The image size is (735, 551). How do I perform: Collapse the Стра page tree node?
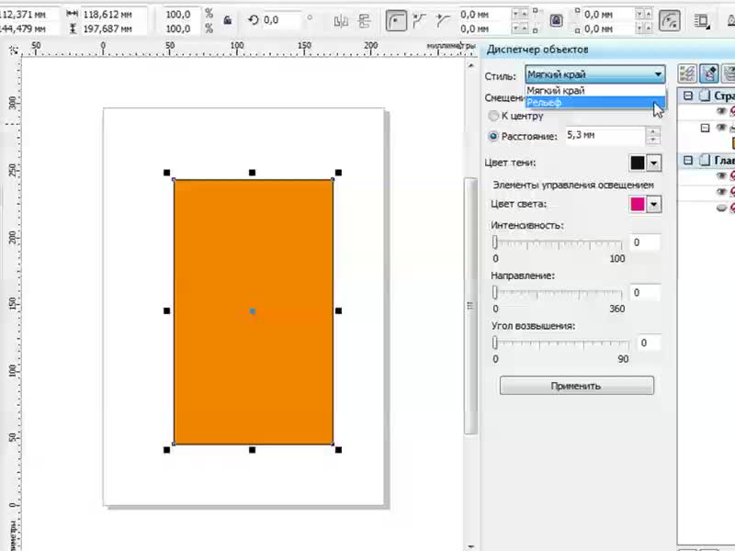pyautogui.click(x=687, y=96)
